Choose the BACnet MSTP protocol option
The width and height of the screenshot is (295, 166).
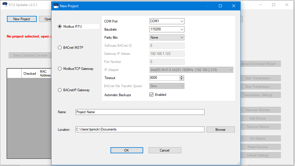pyautogui.click(x=60, y=48)
